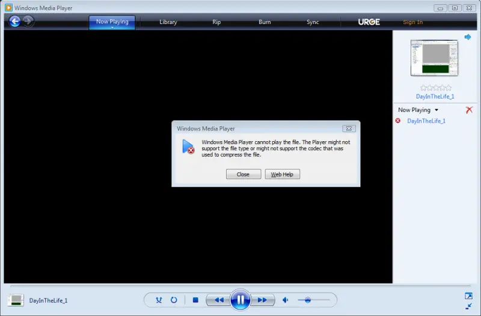
Task: Open the Burn tab
Action: pyautogui.click(x=265, y=22)
